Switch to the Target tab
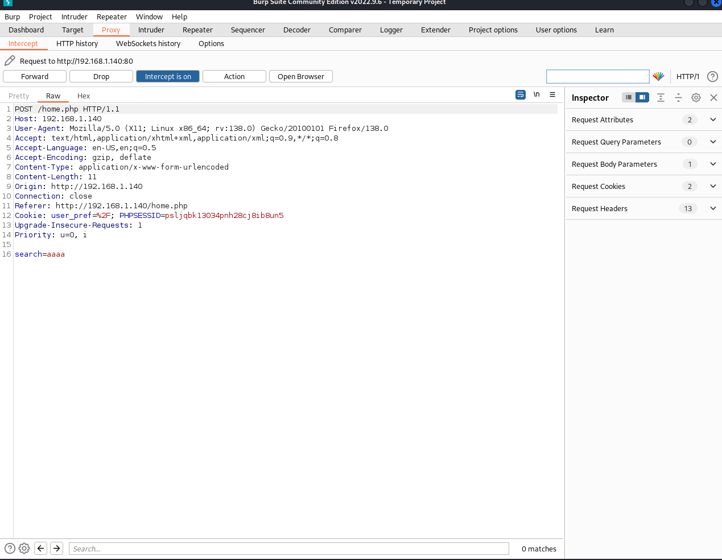Image resolution: width=722 pixels, height=560 pixels. click(73, 30)
